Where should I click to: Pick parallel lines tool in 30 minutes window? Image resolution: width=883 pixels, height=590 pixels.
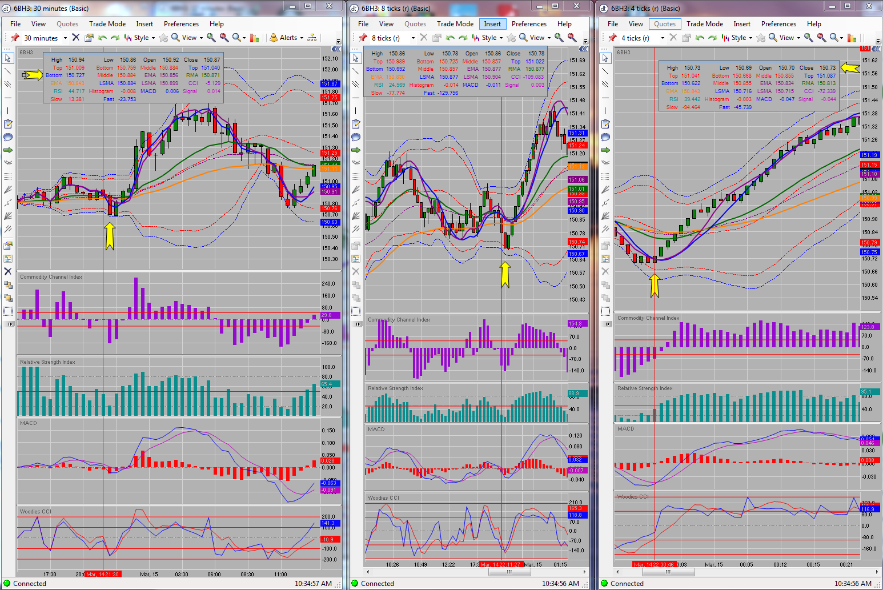(x=8, y=85)
